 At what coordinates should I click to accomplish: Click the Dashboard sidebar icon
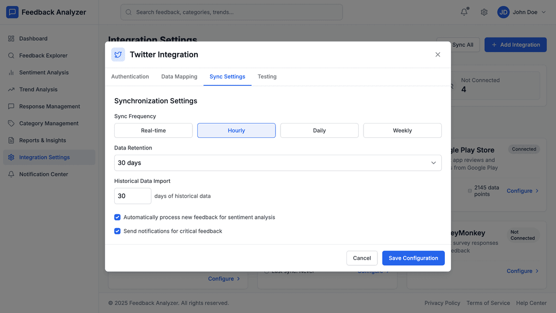click(11, 39)
